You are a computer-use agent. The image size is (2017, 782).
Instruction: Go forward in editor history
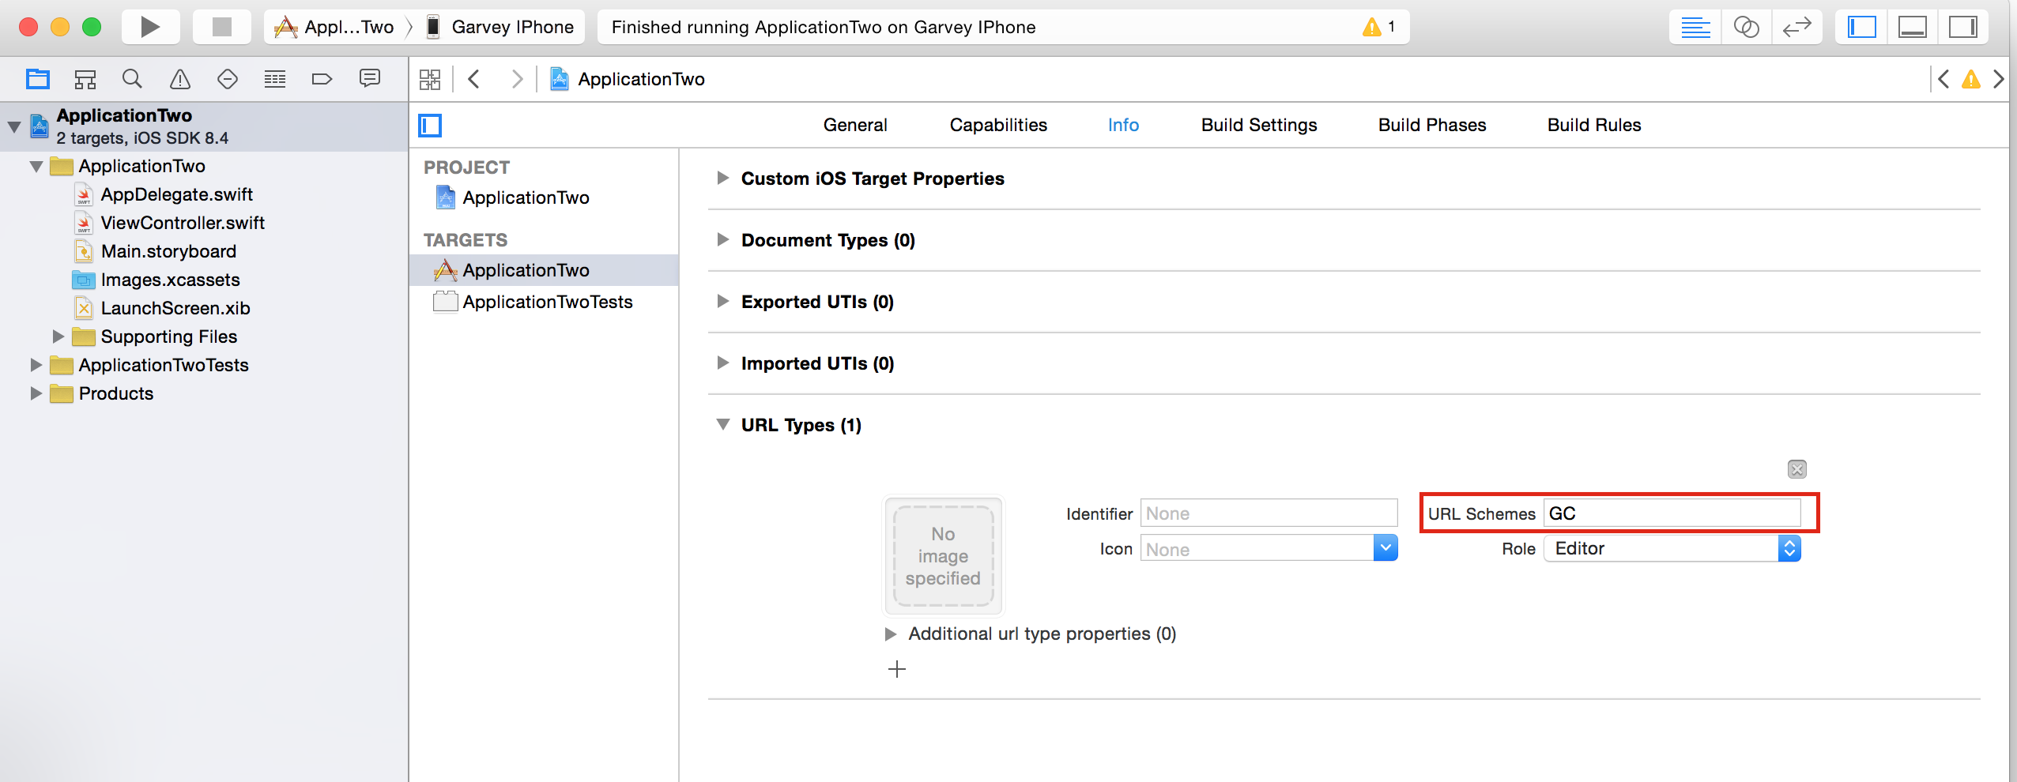pyautogui.click(x=517, y=79)
